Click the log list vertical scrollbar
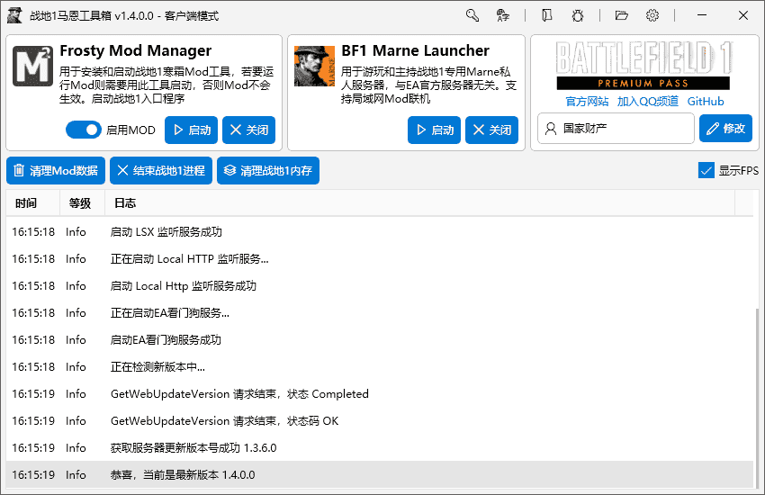 coord(757,398)
